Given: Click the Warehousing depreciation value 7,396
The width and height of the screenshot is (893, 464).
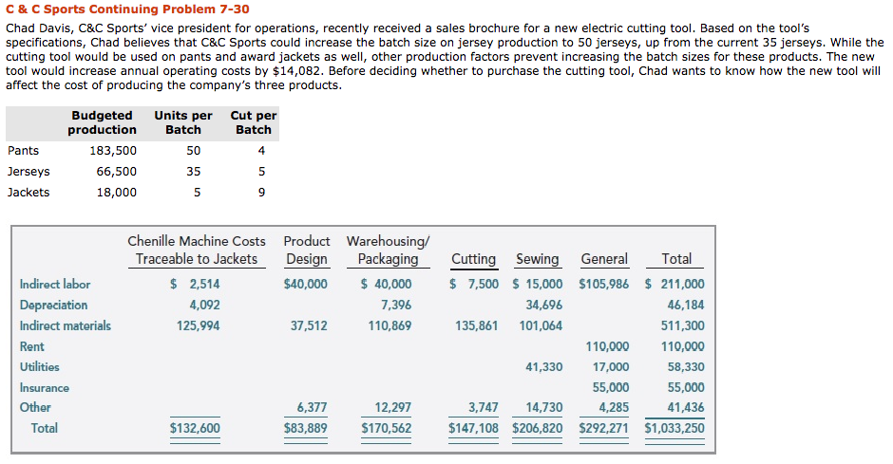Looking at the screenshot, I should [x=396, y=306].
